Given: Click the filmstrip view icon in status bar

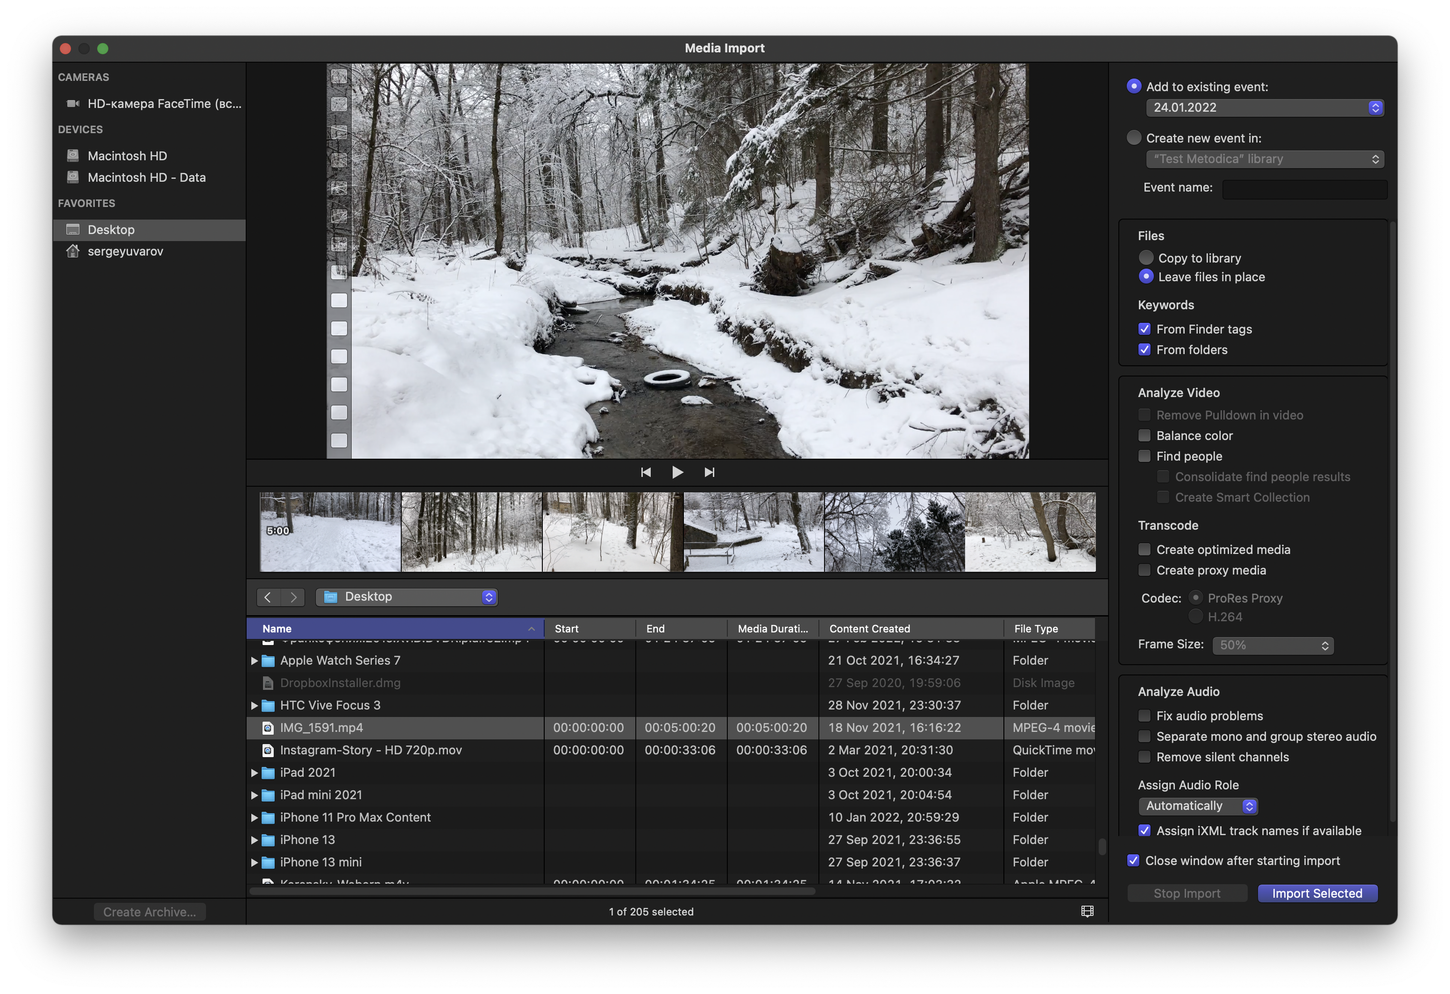Looking at the screenshot, I should tap(1087, 911).
